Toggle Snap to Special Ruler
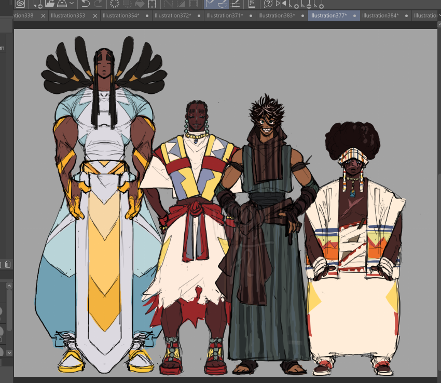 [223, 4]
